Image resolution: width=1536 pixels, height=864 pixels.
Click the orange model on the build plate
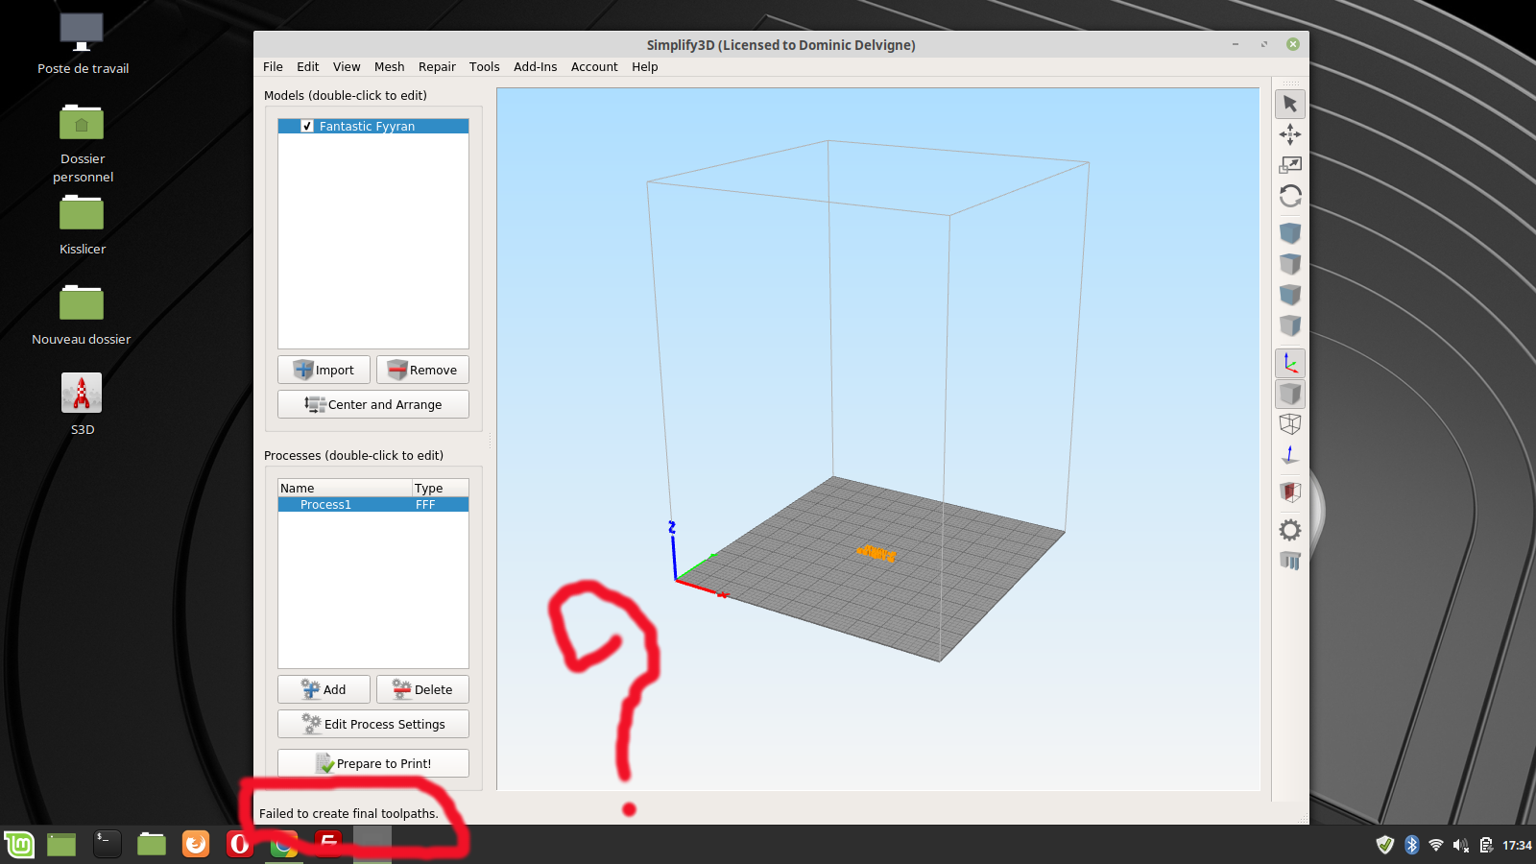pos(876,552)
